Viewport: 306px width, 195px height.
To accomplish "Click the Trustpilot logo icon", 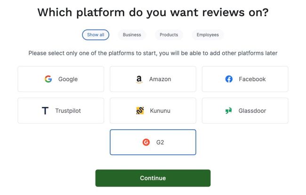I will [45, 111].
